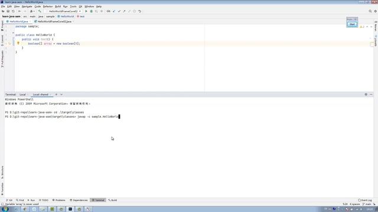
Task: Click the Show History clock icon
Action: point(135,11)
